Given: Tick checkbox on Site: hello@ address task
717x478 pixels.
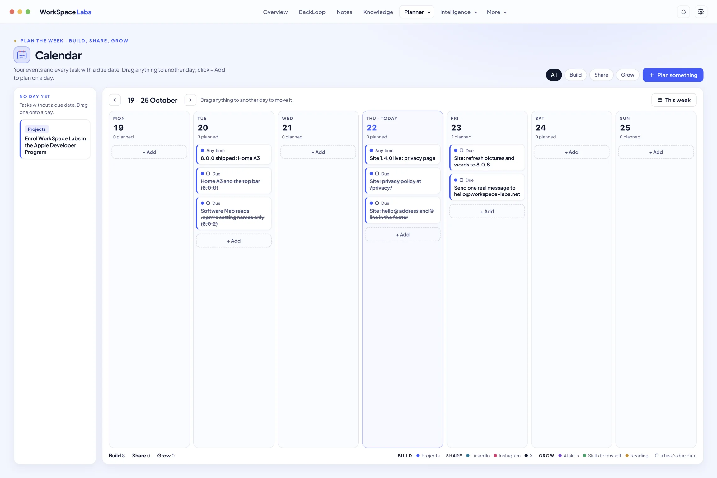Looking at the screenshot, I should [x=377, y=203].
